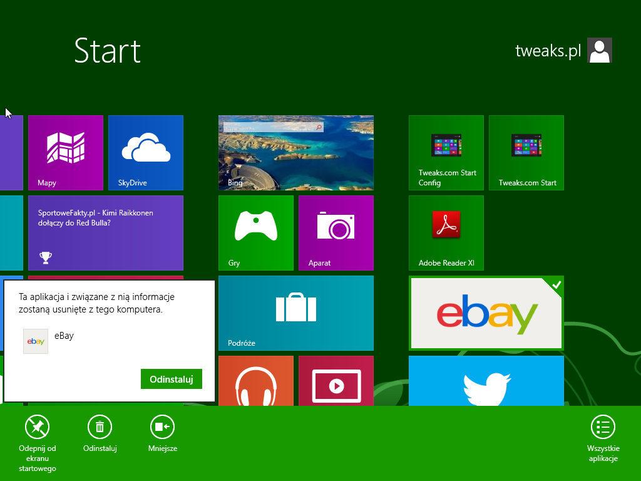Click the Odinstaluj trash icon in app bar
This screenshot has height=481, width=641.
[100, 427]
